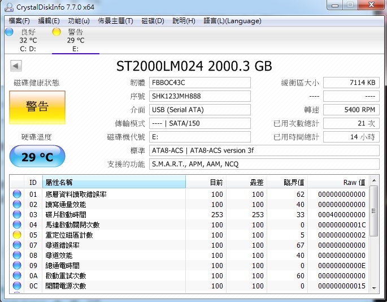Viewport: 387px width, 302px height.
Task: Open the 檔案(F) menu
Action: click(19, 21)
